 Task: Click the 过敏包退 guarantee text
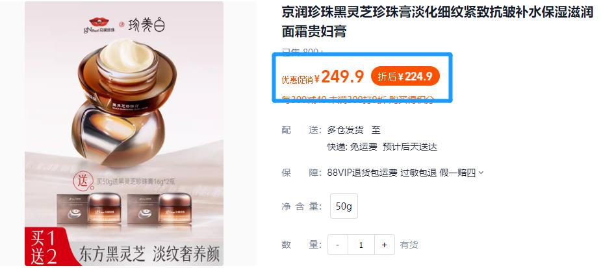pyautogui.click(x=418, y=173)
